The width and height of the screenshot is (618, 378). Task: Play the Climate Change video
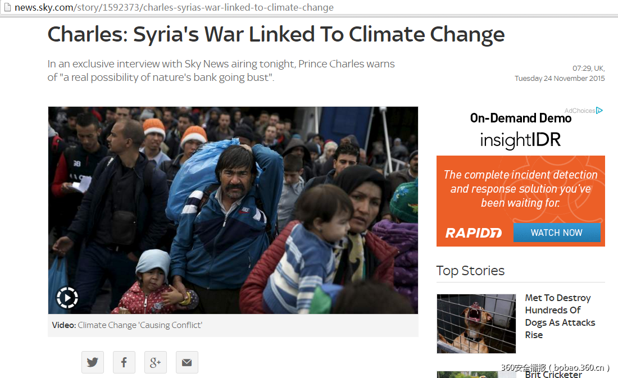pyautogui.click(x=67, y=298)
